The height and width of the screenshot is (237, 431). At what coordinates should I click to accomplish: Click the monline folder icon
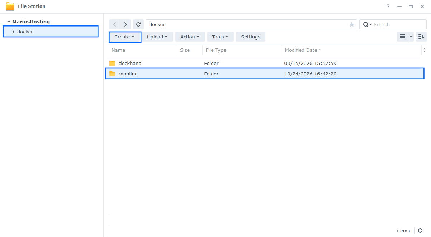113,74
